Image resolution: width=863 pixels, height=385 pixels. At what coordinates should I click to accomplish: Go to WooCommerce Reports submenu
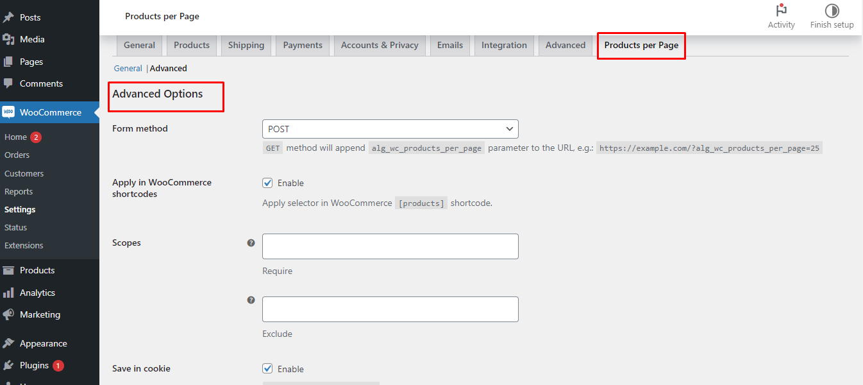19,191
